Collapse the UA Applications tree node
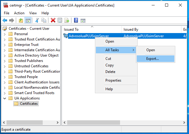The height and width of the screenshot is (134, 189). [4, 98]
